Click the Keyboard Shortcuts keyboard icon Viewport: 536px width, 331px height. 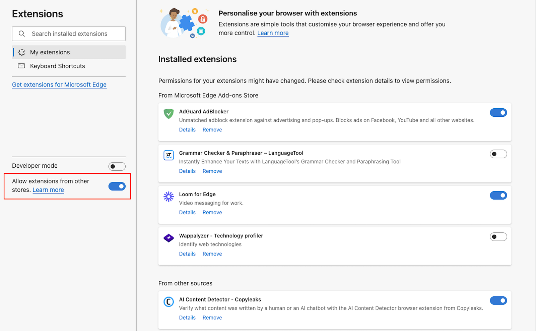pyautogui.click(x=21, y=66)
